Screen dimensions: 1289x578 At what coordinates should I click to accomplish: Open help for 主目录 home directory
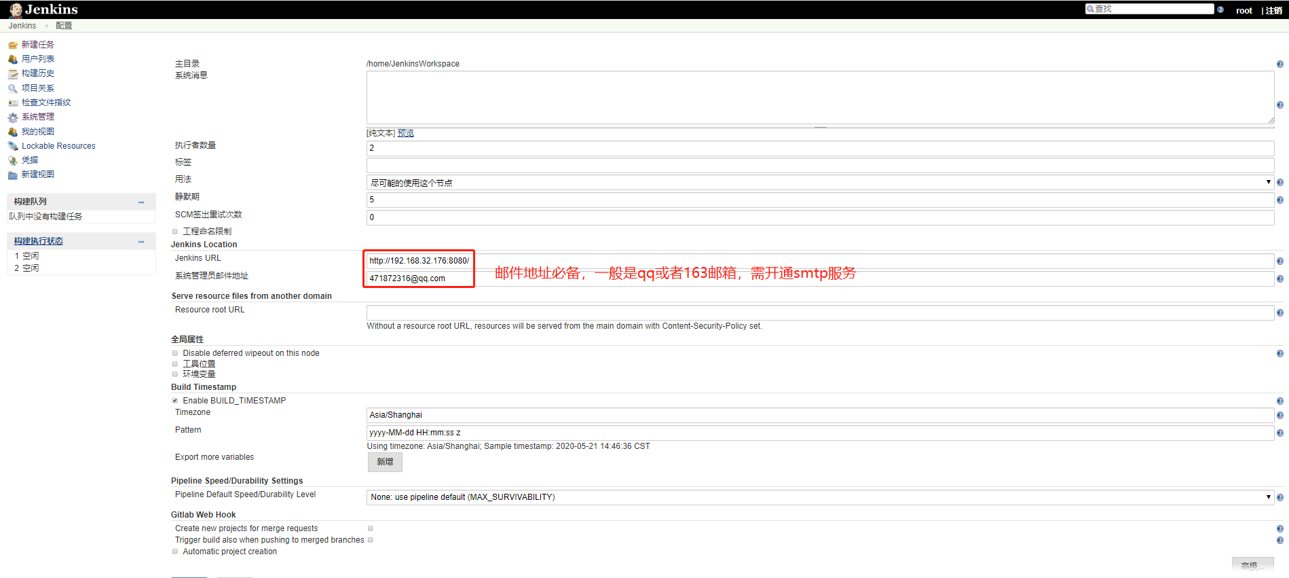pyautogui.click(x=1279, y=64)
